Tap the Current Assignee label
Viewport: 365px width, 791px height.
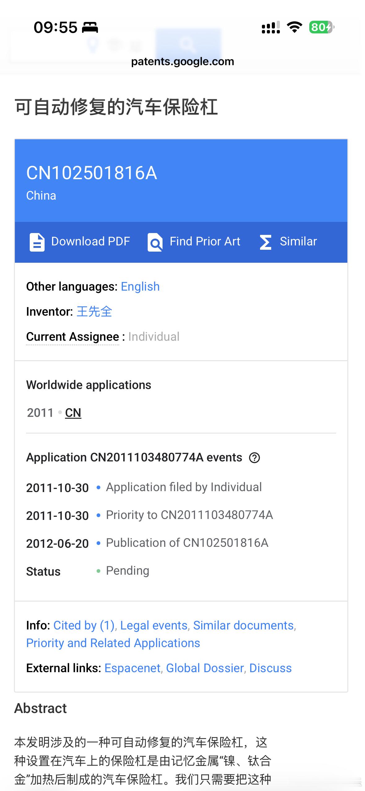(x=73, y=337)
